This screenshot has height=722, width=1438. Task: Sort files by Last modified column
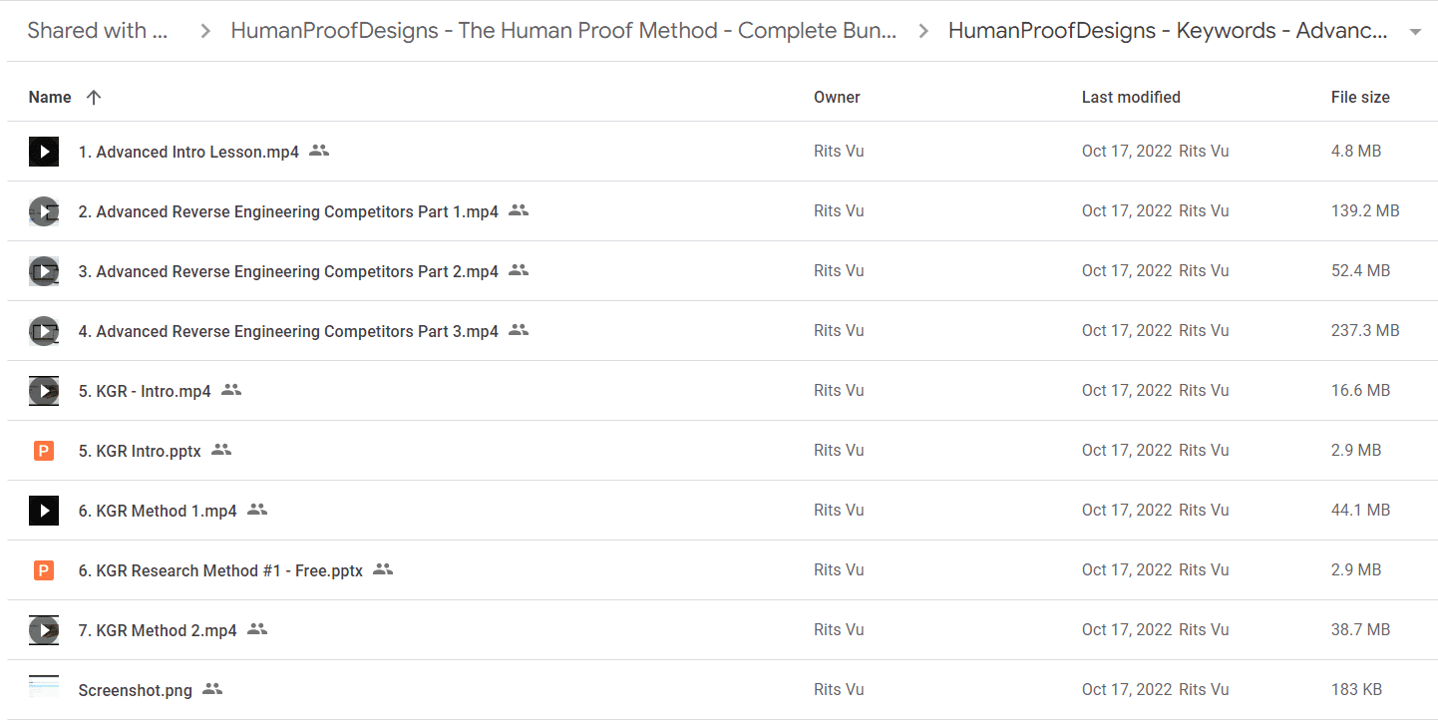(x=1131, y=98)
